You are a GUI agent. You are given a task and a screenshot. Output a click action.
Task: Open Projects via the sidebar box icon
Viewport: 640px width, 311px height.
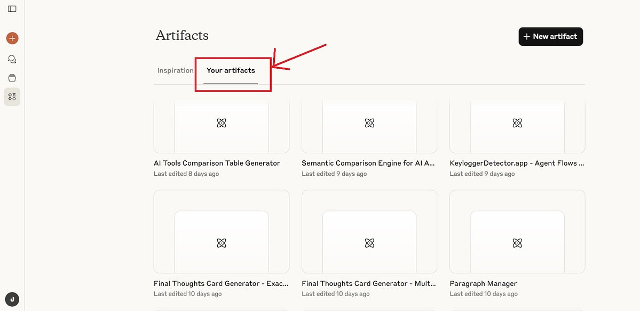tap(12, 77)
